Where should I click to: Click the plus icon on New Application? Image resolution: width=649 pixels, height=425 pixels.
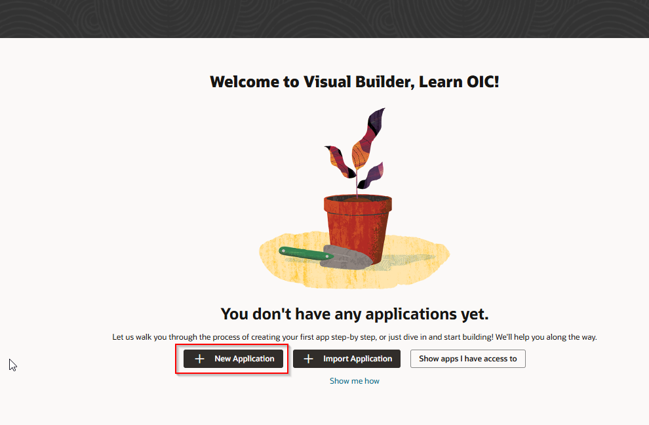pos(199,359)
